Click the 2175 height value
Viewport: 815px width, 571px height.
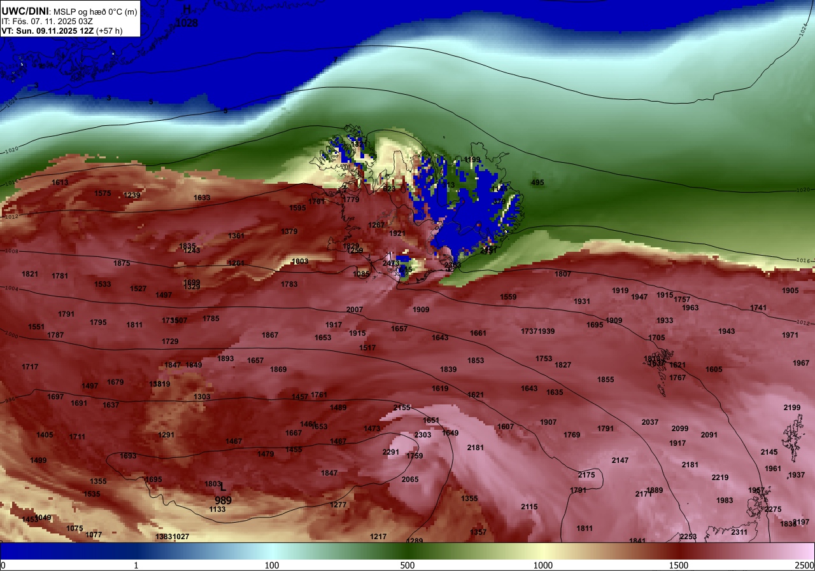point(586,475)
